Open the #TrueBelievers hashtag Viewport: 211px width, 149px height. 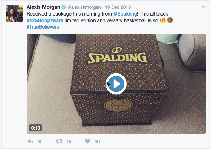pyautogui.click(x=42, y=27)
